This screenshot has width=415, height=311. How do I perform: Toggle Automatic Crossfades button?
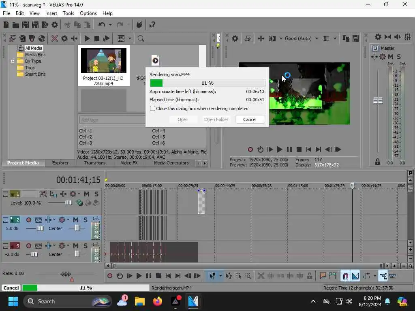(355, 276)
